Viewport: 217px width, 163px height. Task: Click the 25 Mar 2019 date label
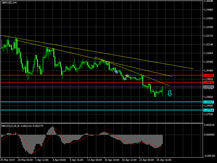[8, 160]
